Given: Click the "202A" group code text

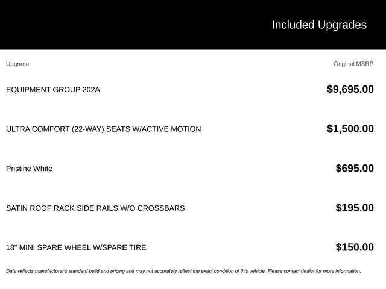Looking at the screenshot, I should point(91,90).
